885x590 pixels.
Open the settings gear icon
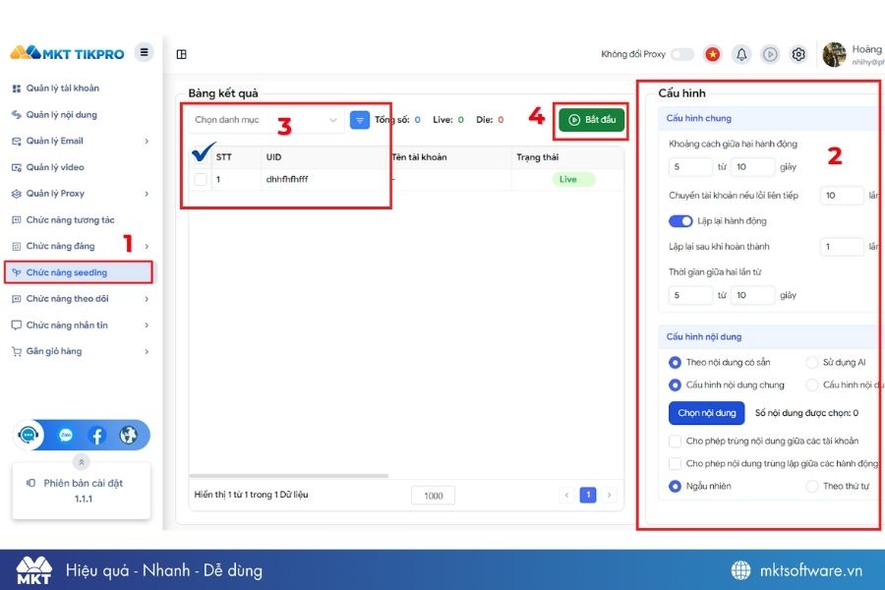tap(799, 55)
